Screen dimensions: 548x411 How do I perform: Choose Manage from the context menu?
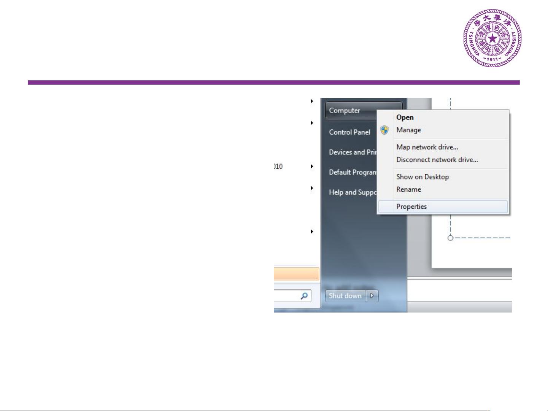pos(408,130)
